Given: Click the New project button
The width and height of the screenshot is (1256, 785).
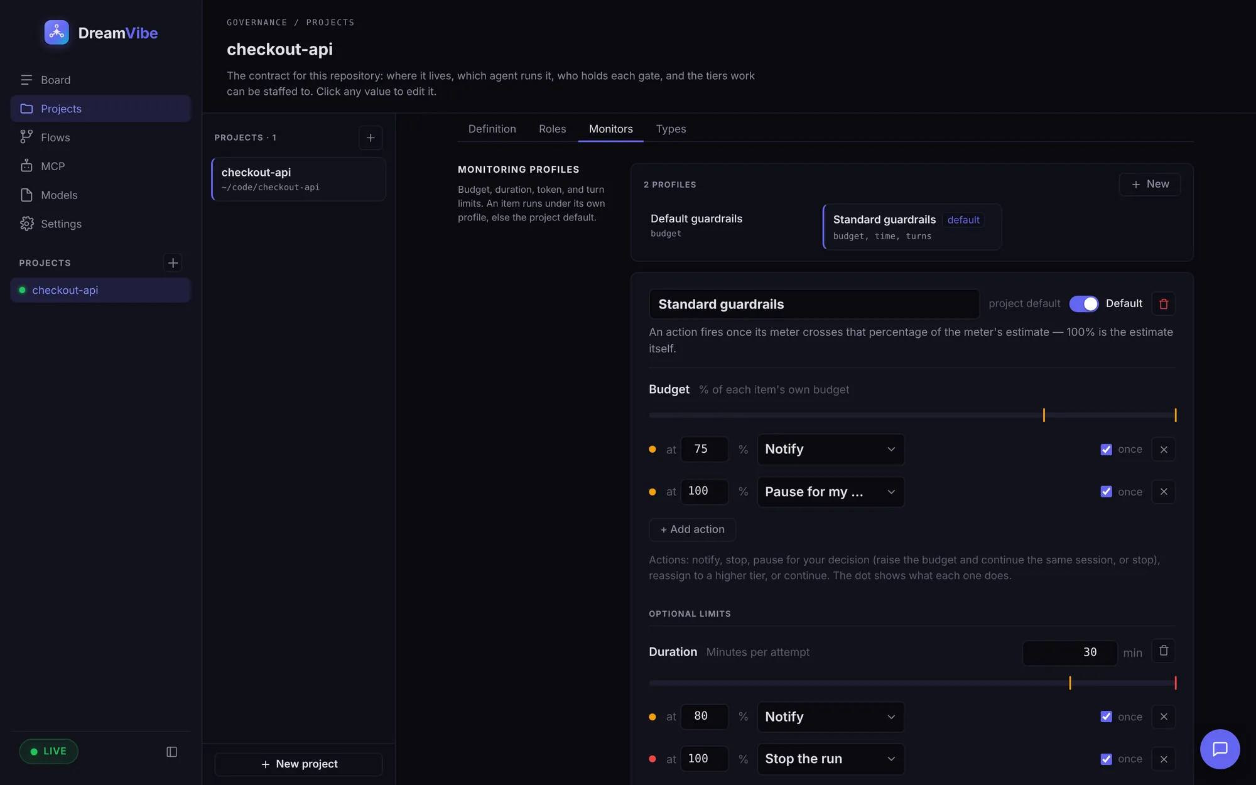Looking at the screenshot, I should pos(298,764).
